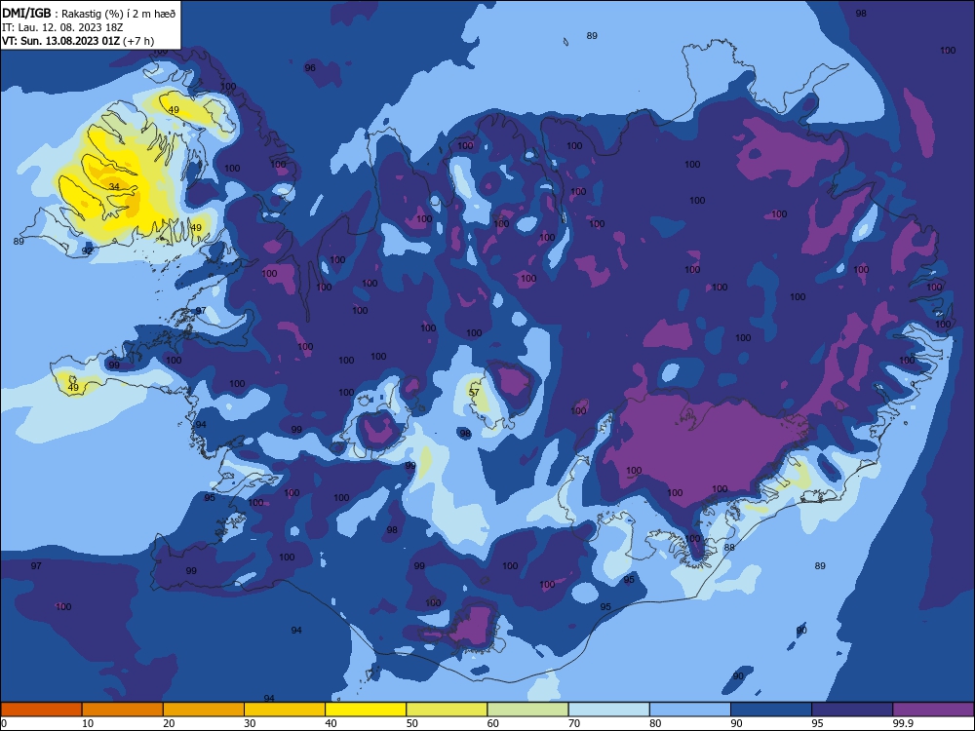Select the navy 95–99.9 legend swatch
Image resolution: width=975 pixels, height=731 pixels.
pyautogui.click(x=852, y=710)
